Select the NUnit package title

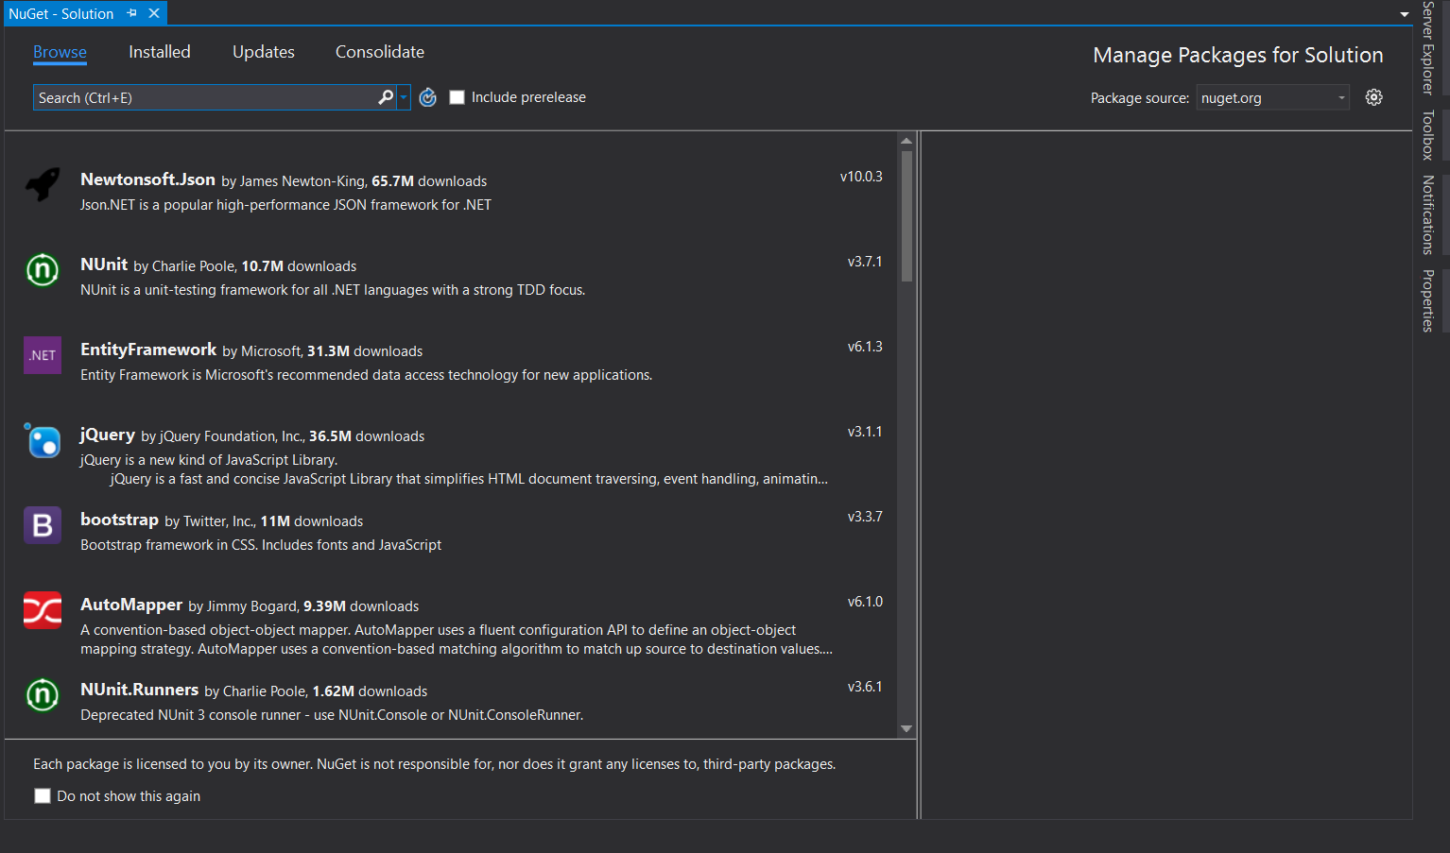104,264
